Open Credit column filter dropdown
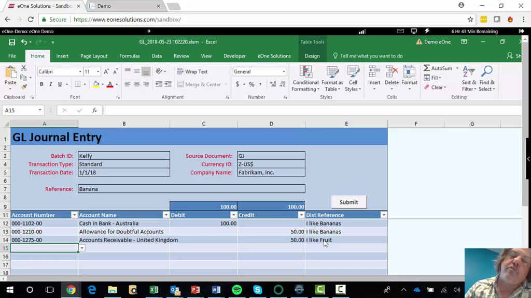Image resolution: width=531 pixels, height=298 pixels. 301,215
